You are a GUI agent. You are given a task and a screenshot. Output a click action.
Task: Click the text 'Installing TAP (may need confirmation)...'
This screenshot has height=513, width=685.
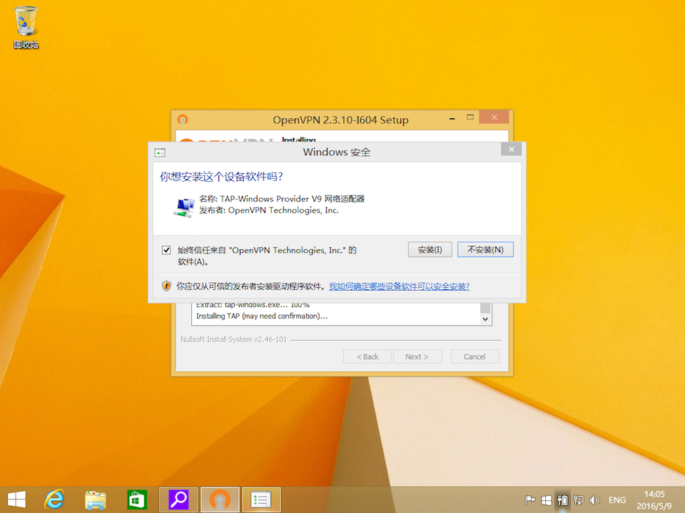(x=262, y=316)
